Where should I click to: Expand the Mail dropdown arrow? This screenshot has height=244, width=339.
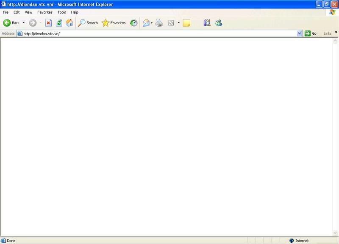152,23
